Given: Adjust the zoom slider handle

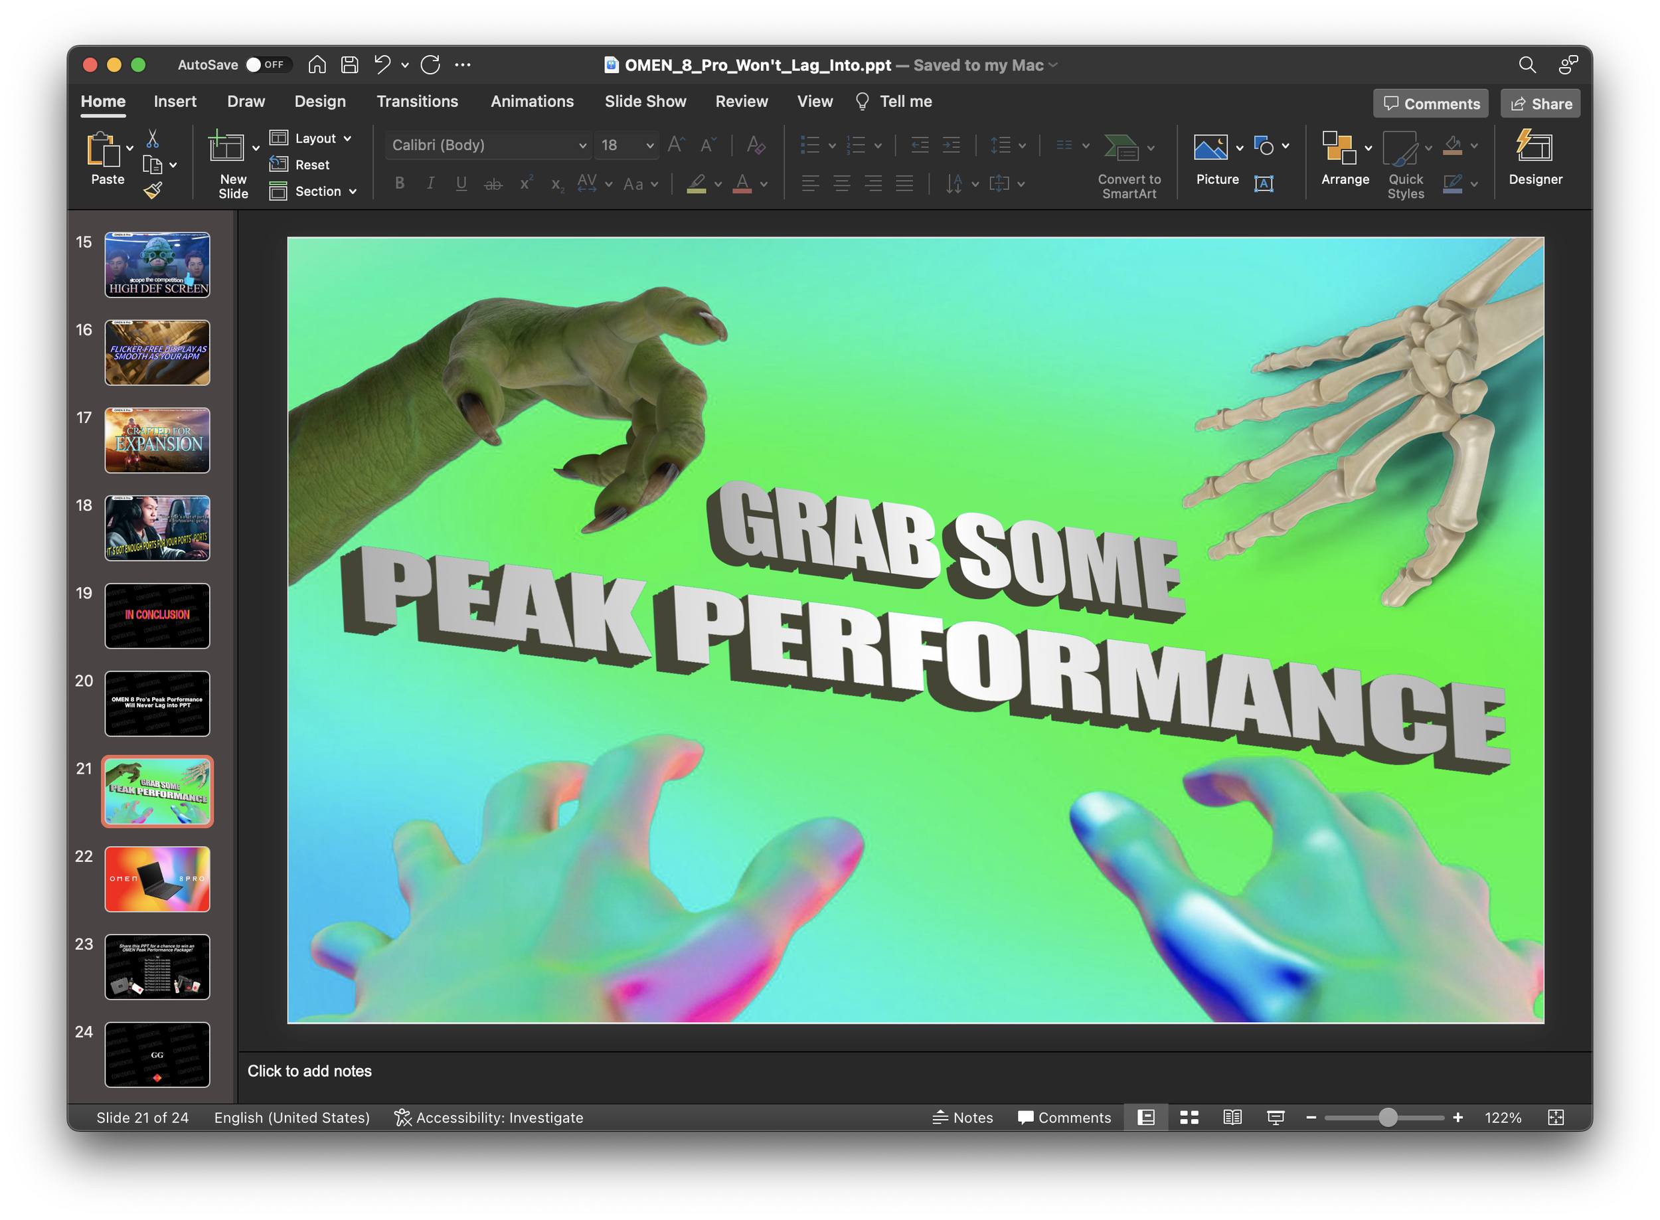Looking at the screenshot, I should [x=1388, y=1117].
